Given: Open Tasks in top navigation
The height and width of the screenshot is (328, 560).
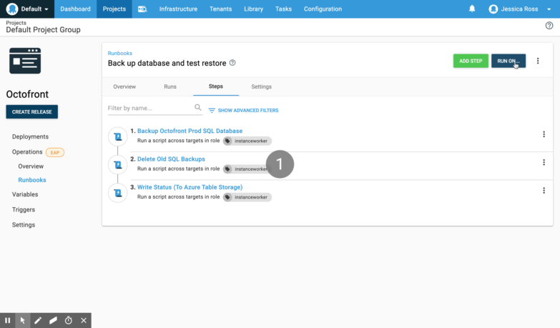Looking at the screenshot, I should [x=283, y=9].
